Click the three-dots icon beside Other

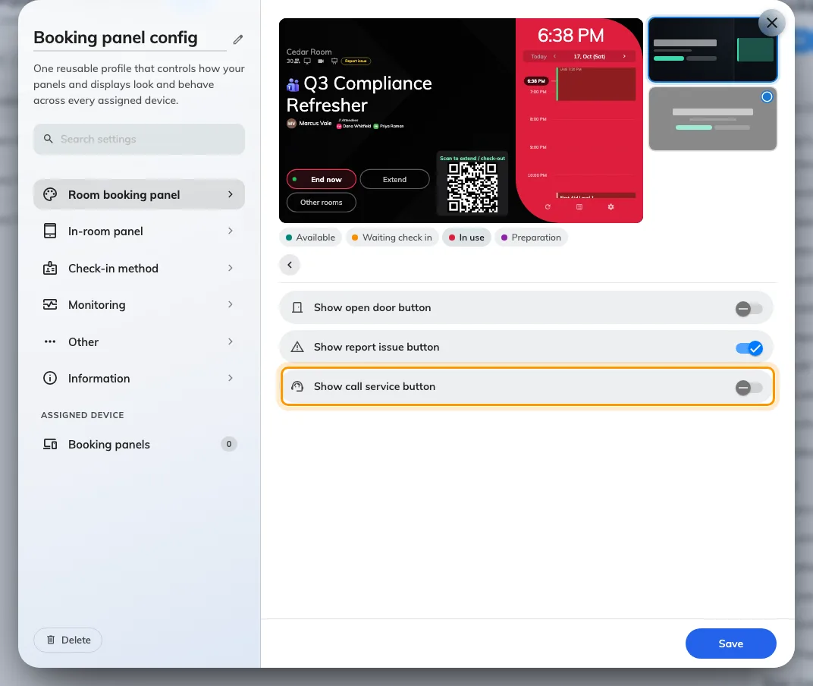coord(50,341)
